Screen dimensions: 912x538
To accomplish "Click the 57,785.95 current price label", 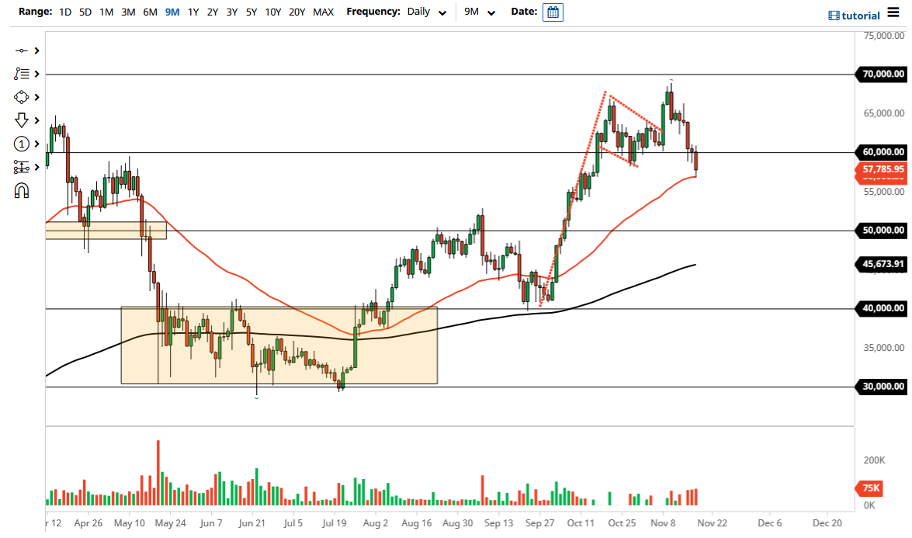I will 882,169.
